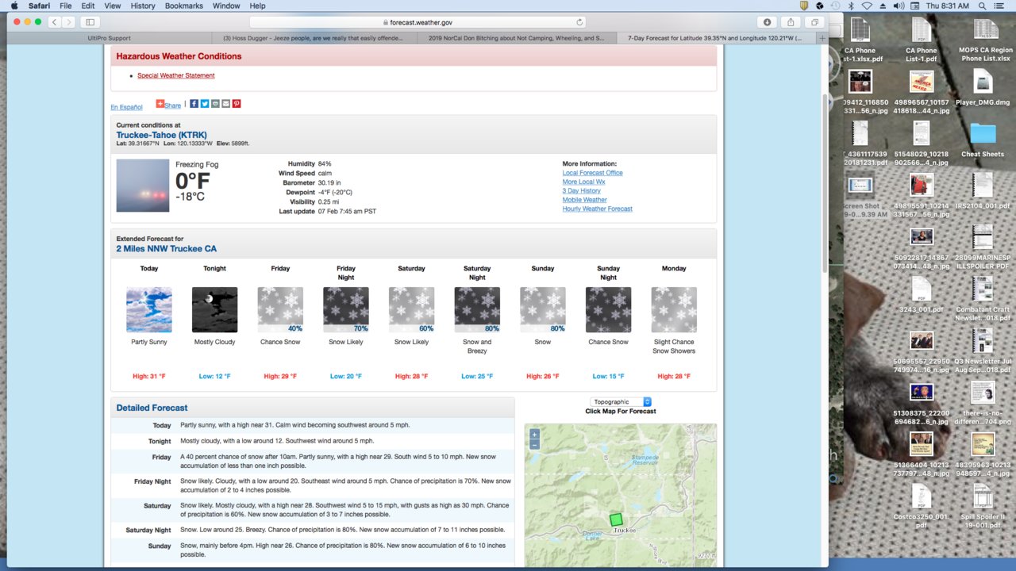Viewport: 1016px width, 571px height.
Task: Click the Tonight Mostly Cloudy forecast image
Action: tap(214, 310)
